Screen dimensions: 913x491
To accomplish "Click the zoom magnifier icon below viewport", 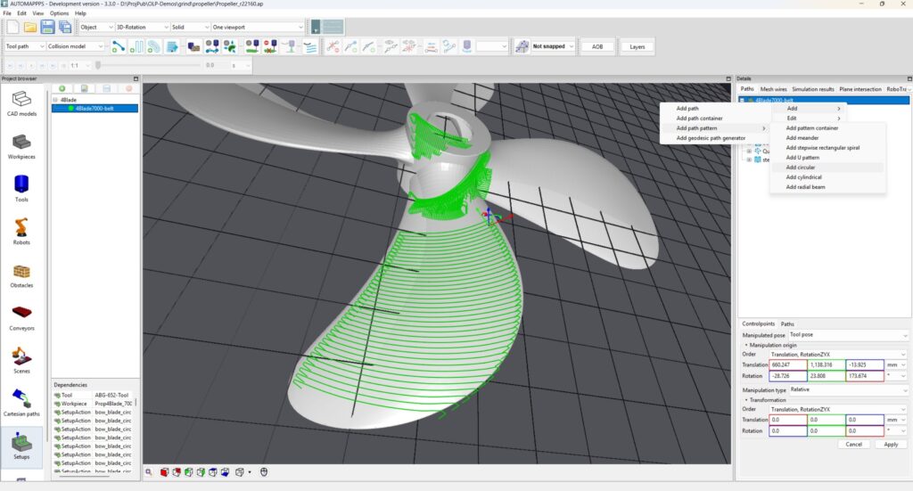I will coord(149,472).
